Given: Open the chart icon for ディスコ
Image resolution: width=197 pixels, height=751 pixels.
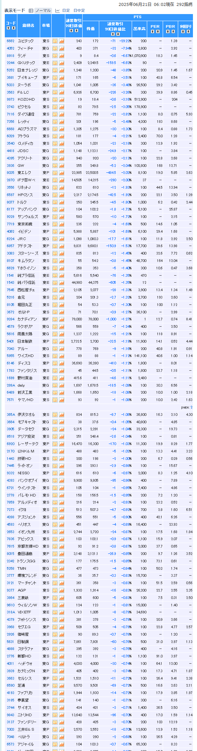Looking at the screenshot, I should 62,363.
